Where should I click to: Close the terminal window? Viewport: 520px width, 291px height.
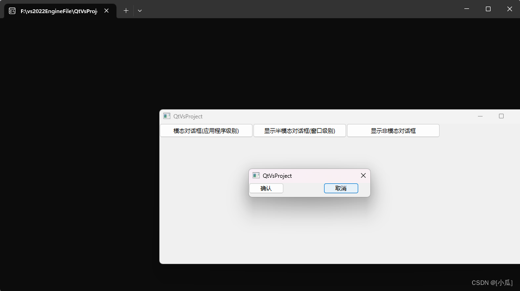(x=509, y=9)
